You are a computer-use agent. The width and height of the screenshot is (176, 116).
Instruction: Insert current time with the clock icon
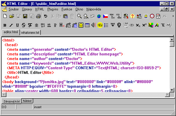152,16
